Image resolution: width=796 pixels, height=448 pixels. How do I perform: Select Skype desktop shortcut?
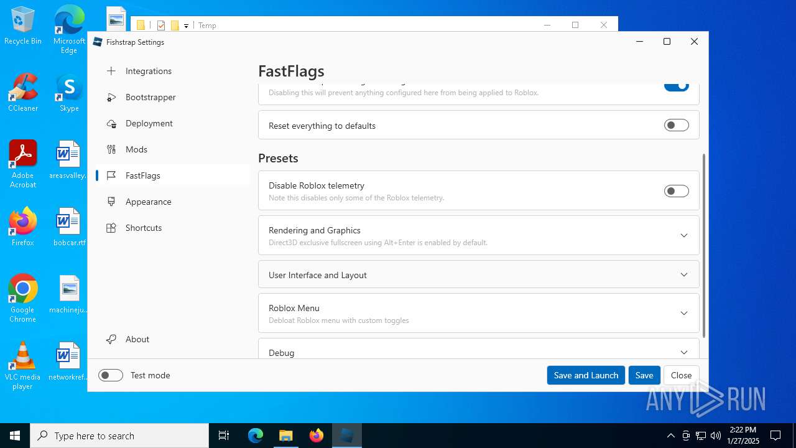click(69, 93)
